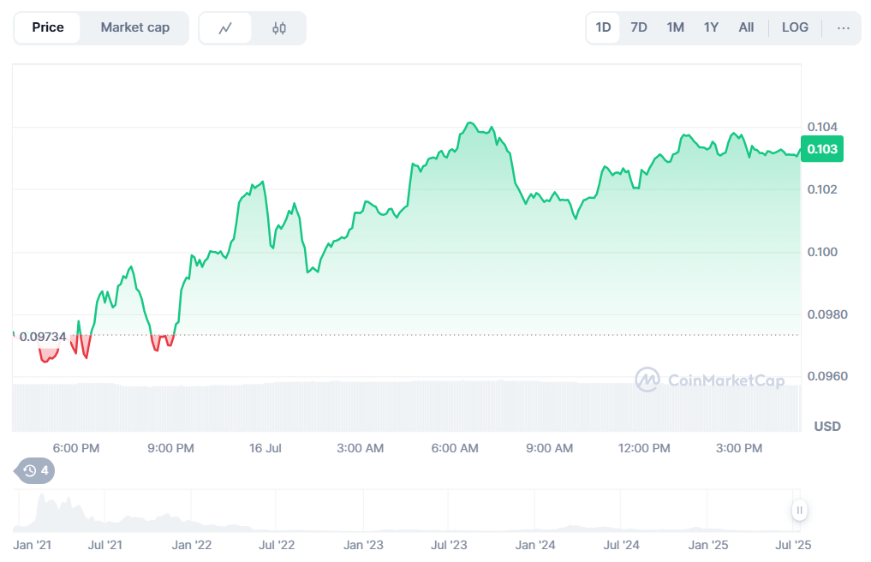Show the All time range
This screenshot has height=562, width=871.
coord(746,27)
